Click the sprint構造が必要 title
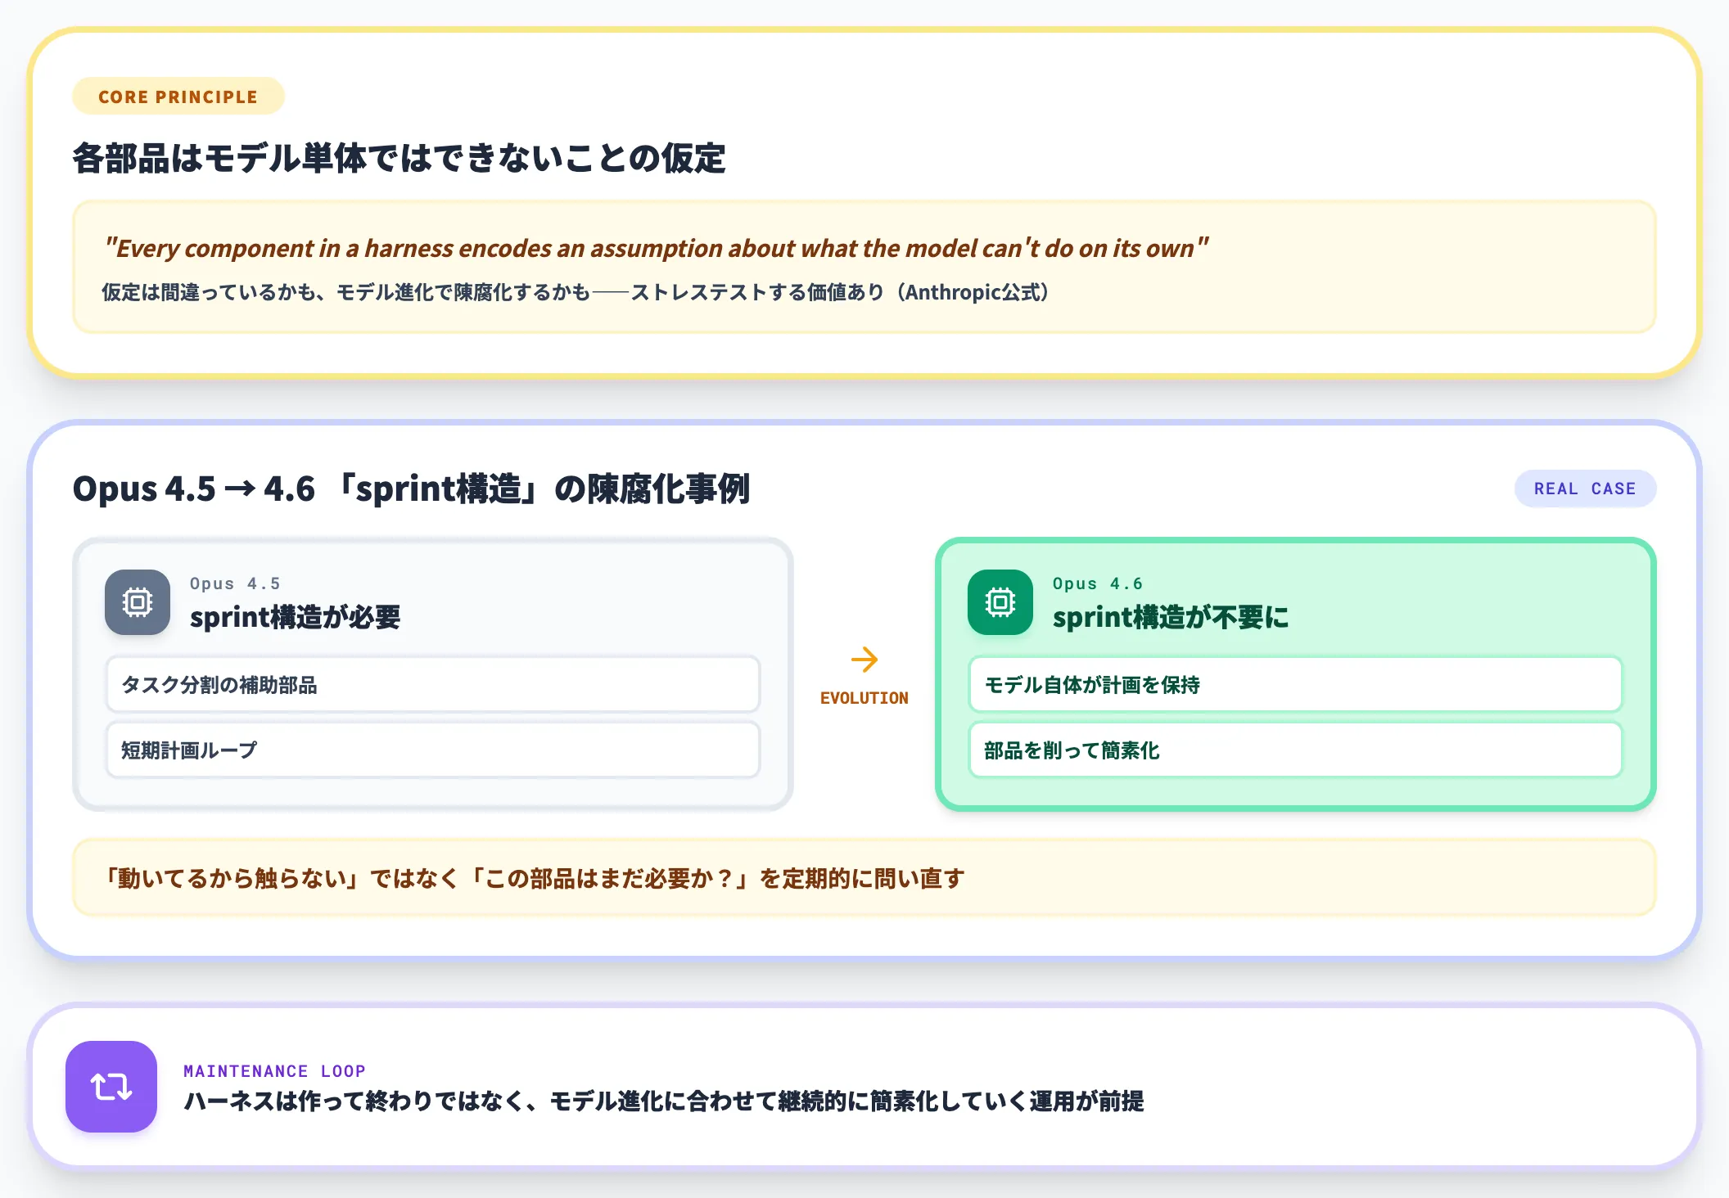The height and width of the screenshot is (1198, 1729). tap(296, 616)
